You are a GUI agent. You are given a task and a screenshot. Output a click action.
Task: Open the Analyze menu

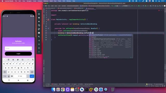[x=40, y=1]
